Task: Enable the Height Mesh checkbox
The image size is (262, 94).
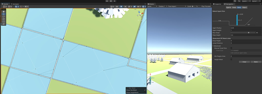Action: point(231,59)
